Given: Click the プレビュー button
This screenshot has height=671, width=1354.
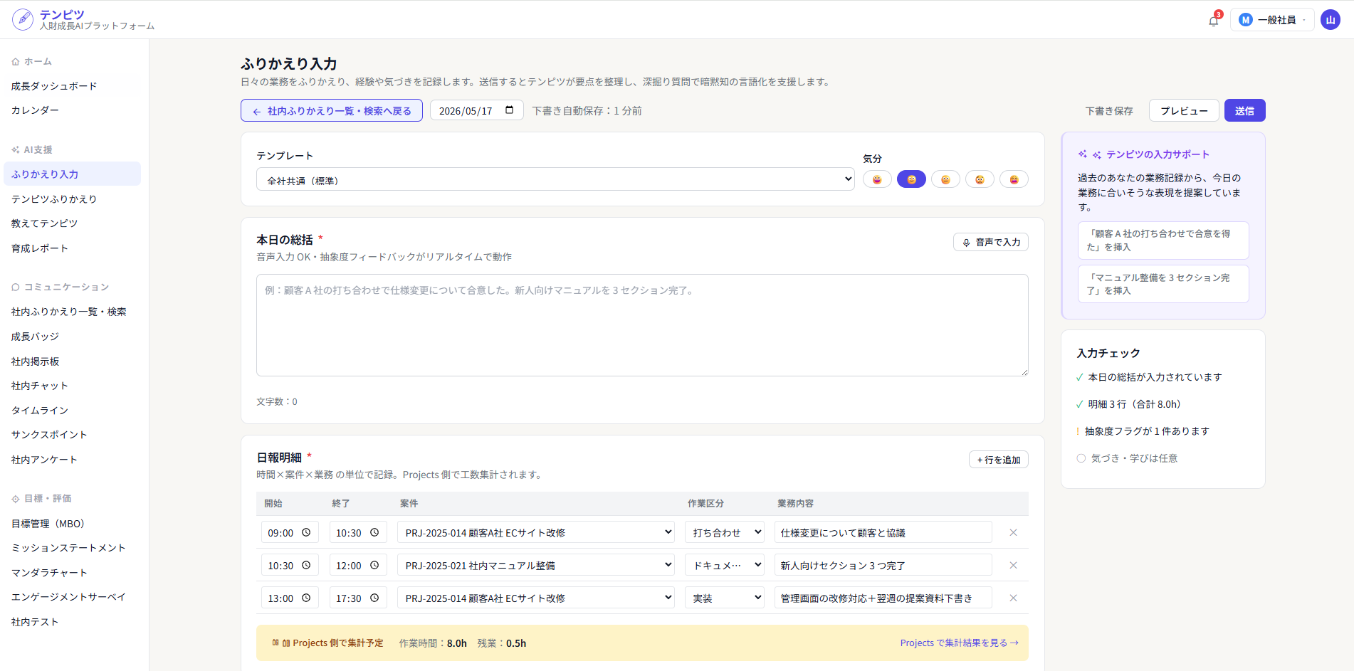Looking at the screenshot, I should click(x=1184, y=110).
